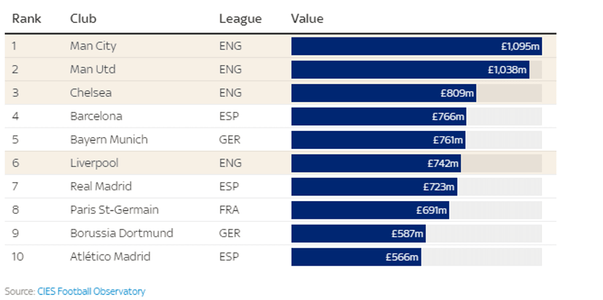Select the Man Utd club name
Image resolution: width=603 pixels, height=300 pixels.
click(92, 69)
